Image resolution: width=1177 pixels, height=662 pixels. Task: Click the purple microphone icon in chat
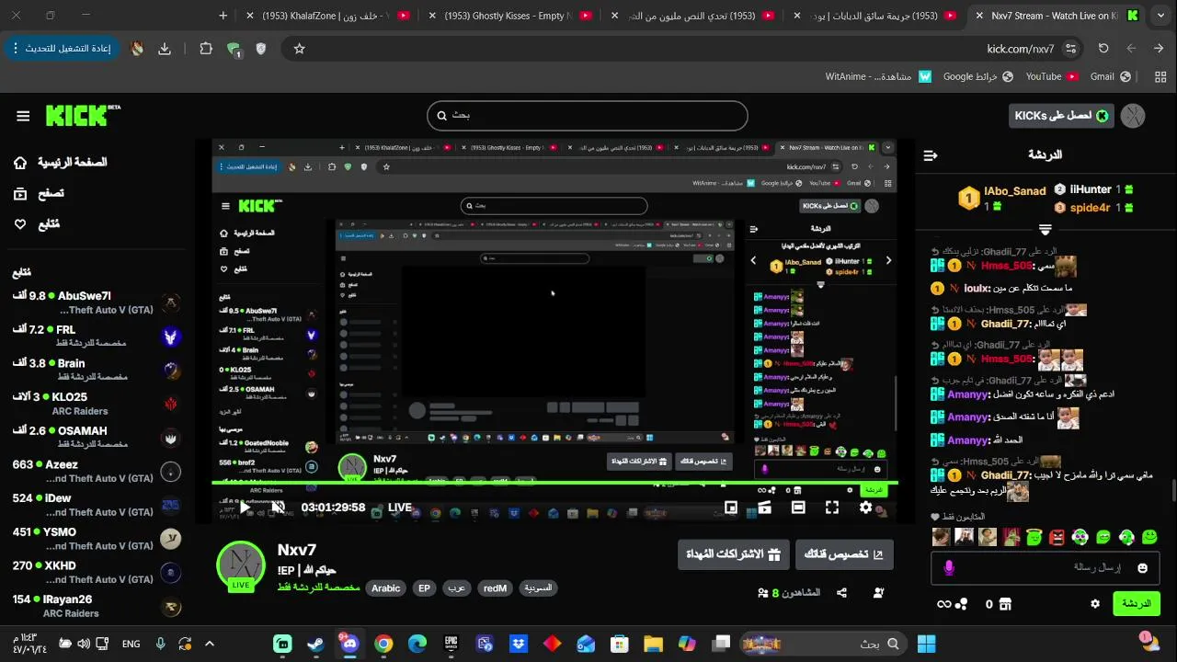tap(949, 568)
